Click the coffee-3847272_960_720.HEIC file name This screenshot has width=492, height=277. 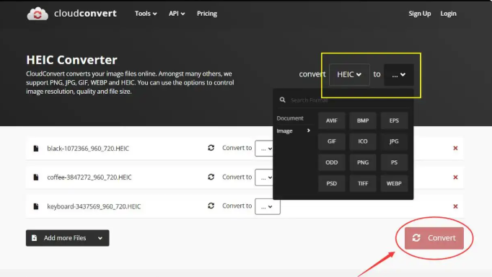pos(89,177)
